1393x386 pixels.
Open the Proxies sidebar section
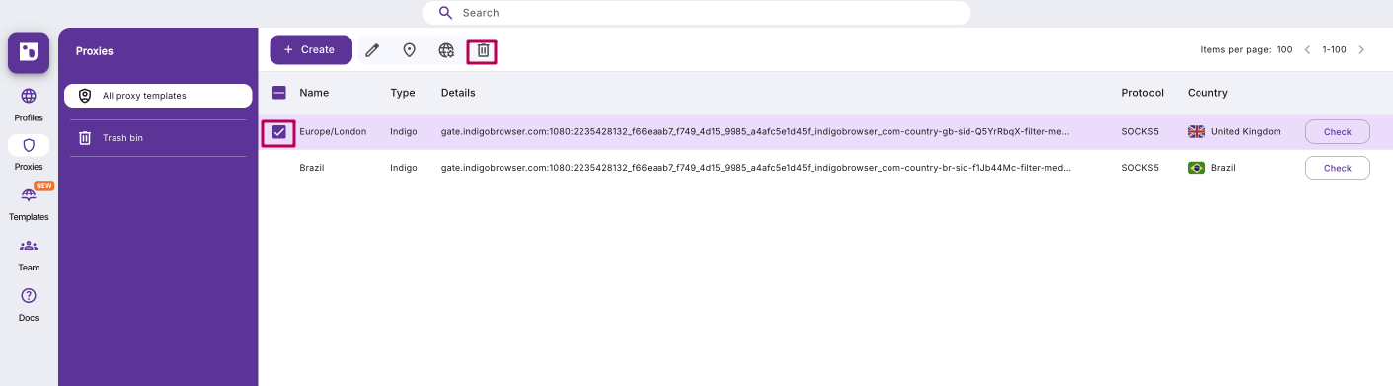(29, 154)
